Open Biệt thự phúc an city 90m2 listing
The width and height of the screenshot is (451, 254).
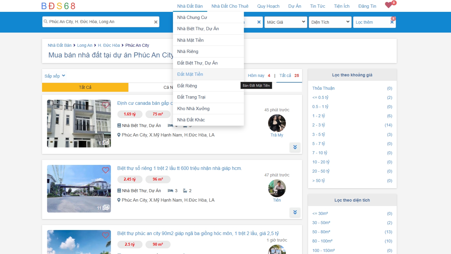coord(198,234)
